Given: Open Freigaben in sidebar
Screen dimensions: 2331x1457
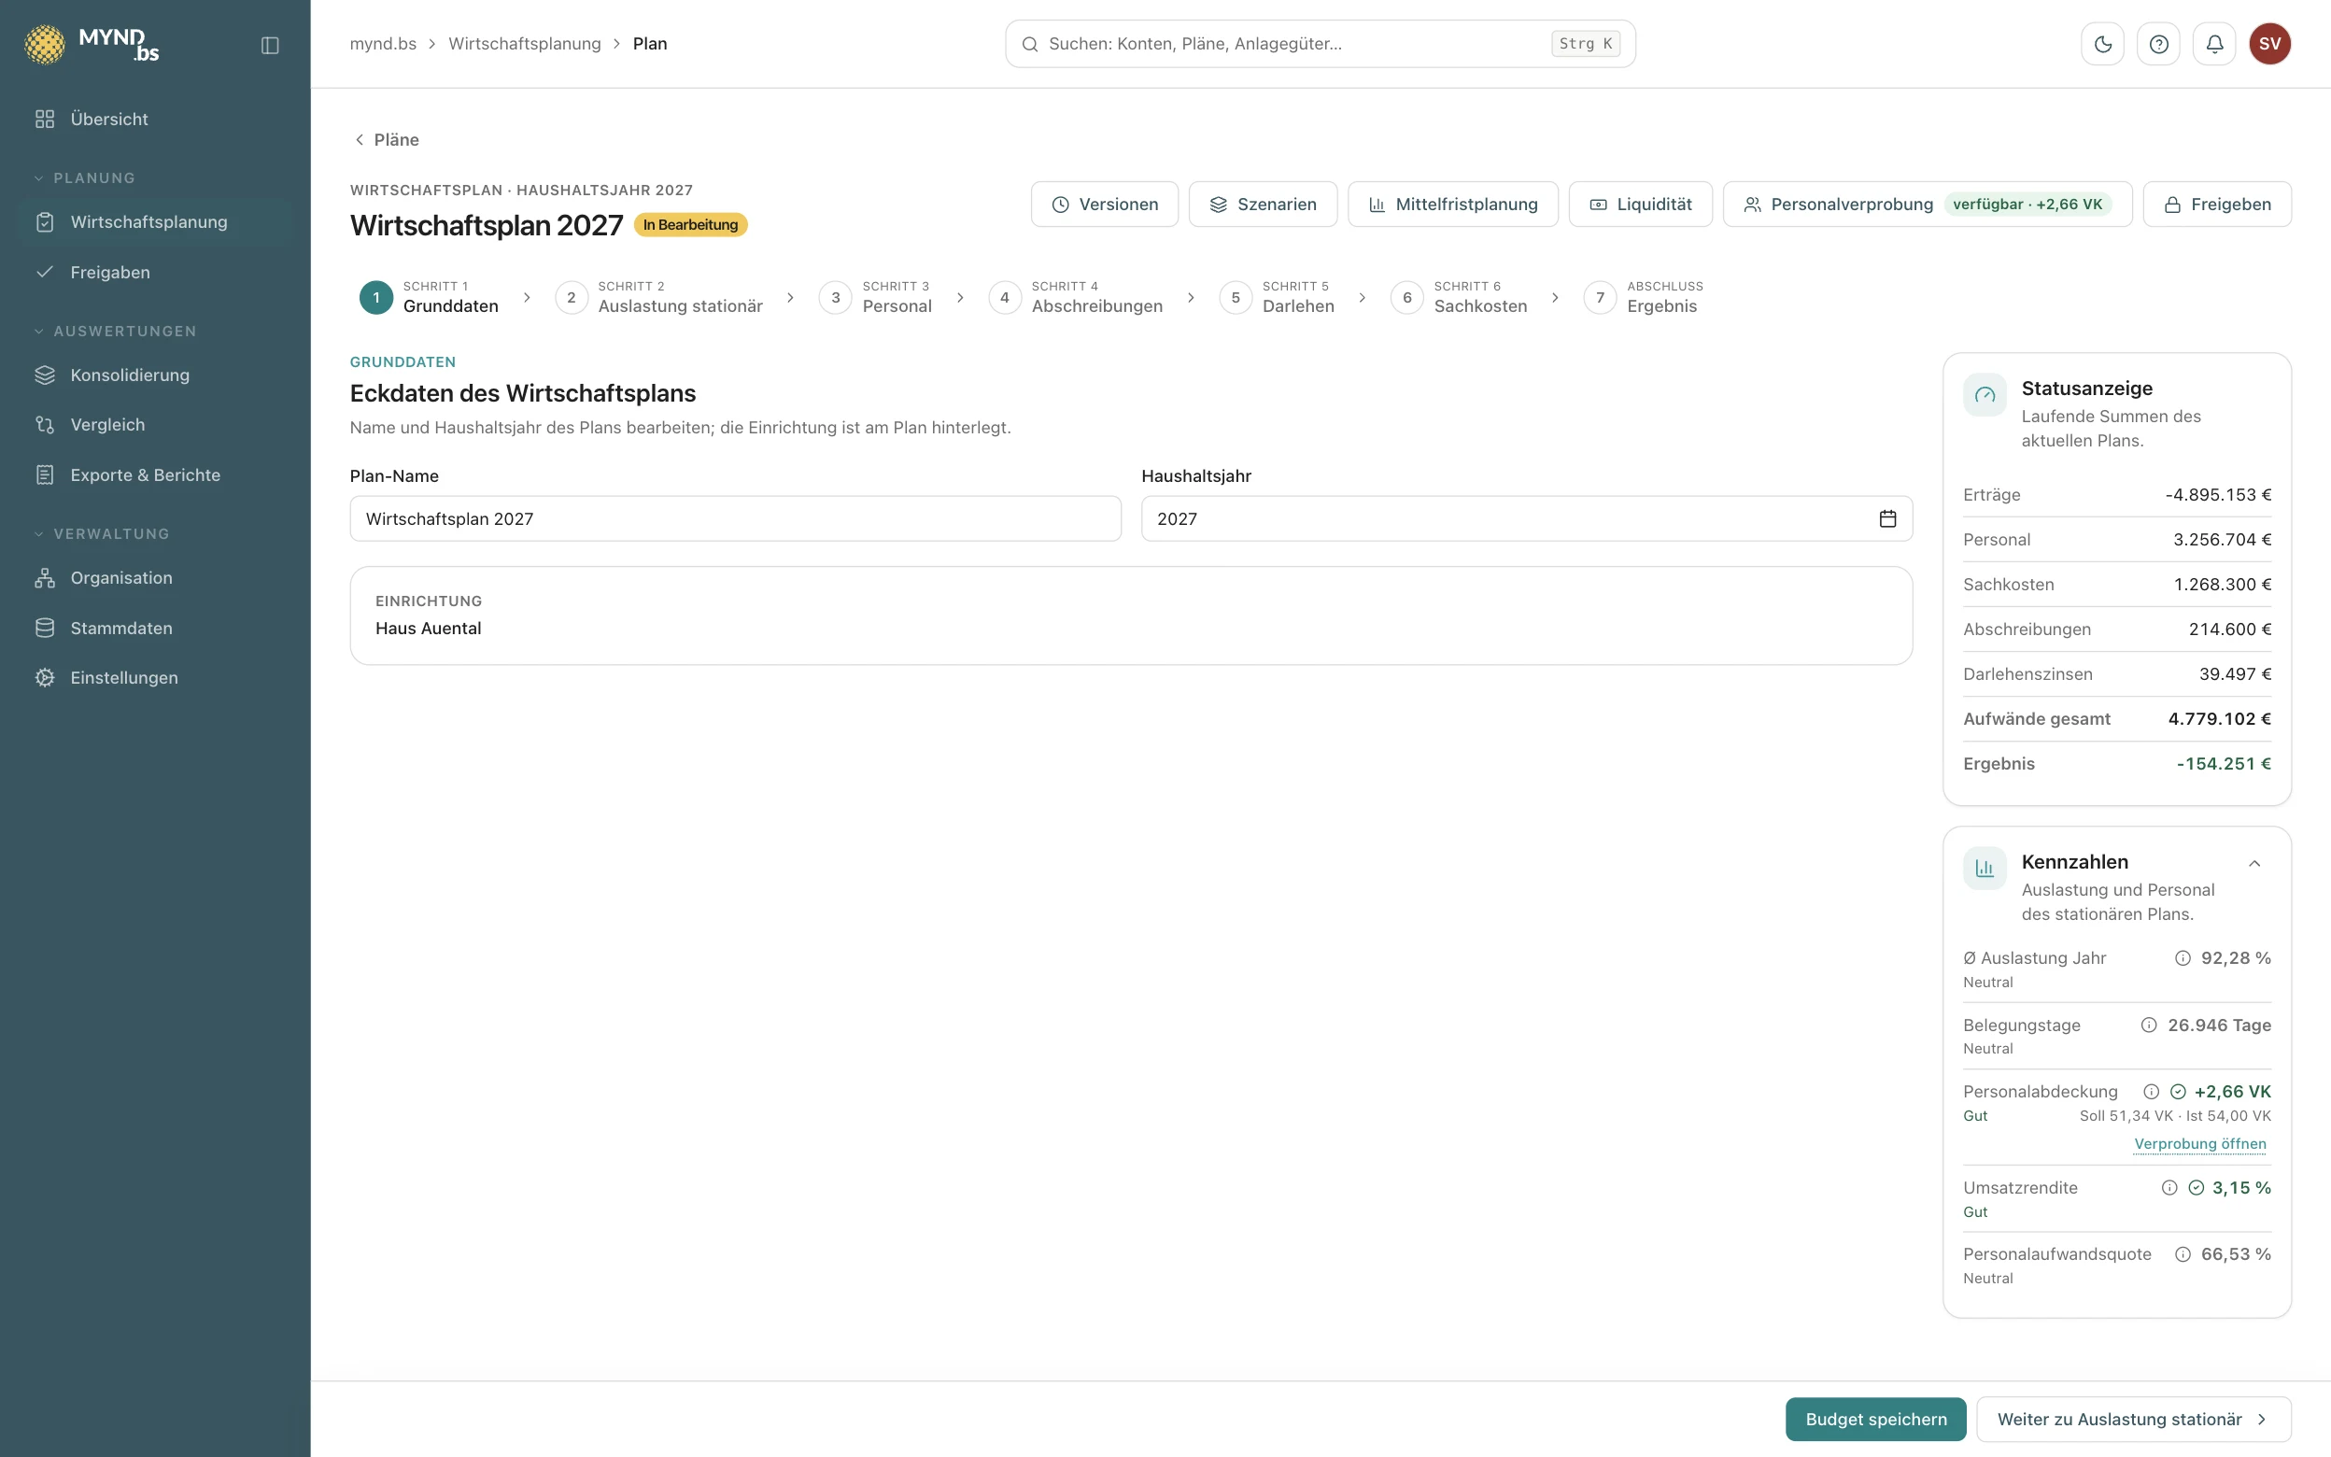Looking at the screenshot, I should pyautogui.click(x=155, y=273).
